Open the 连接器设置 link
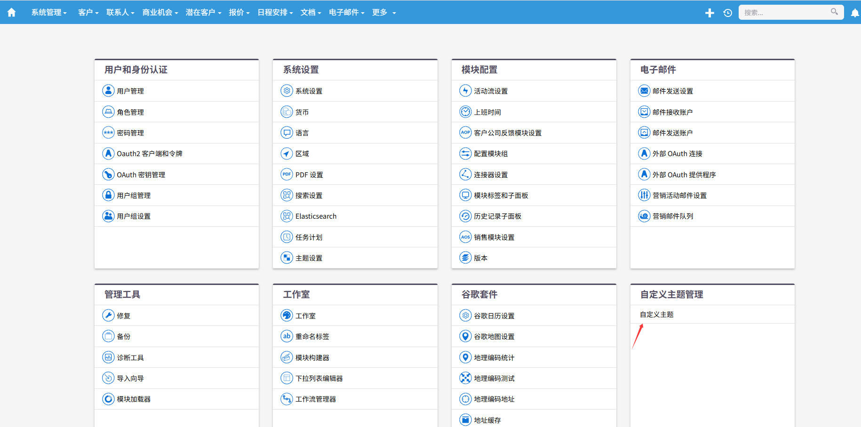 click(491, 174)
